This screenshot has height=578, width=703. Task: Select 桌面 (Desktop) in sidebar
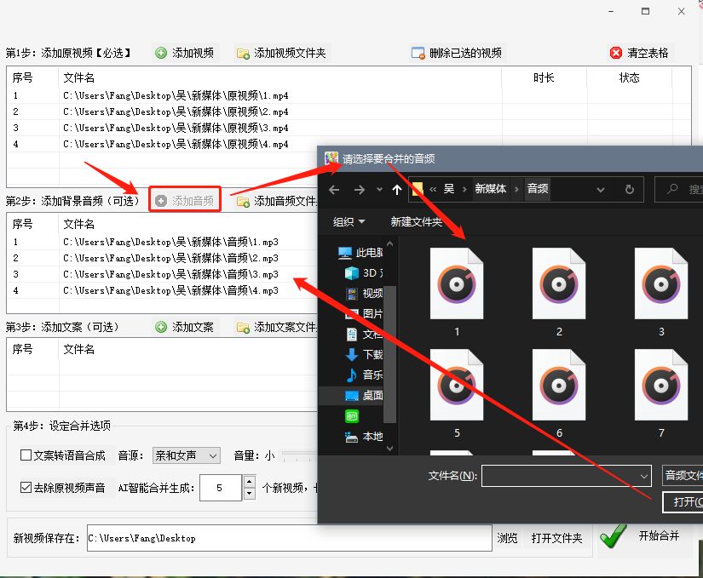point(364,395)
